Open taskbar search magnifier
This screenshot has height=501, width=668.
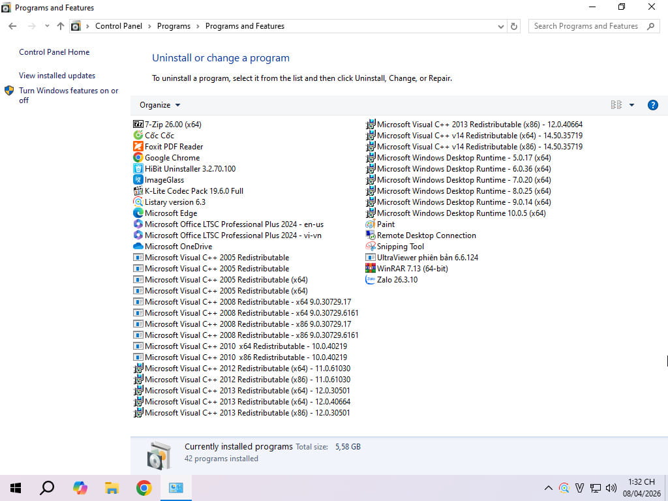(x=47, y=488)
